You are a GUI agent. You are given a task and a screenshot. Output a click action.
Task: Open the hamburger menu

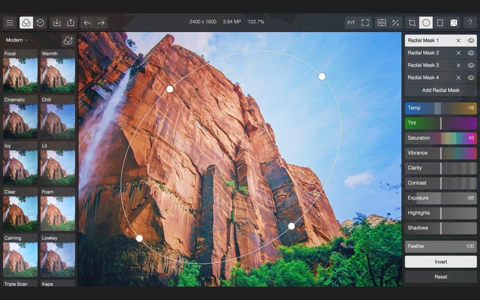pos(10,22)
